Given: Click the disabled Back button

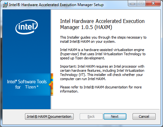Looking at the screenshot, I should coord(91,116).
